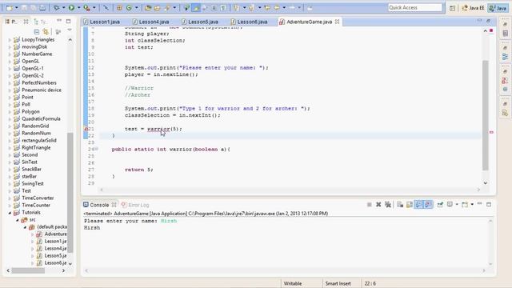512x288 pixels.
Task: Expand the RandomGrid project
Action: pyautogui.click(x=10, y=126)
